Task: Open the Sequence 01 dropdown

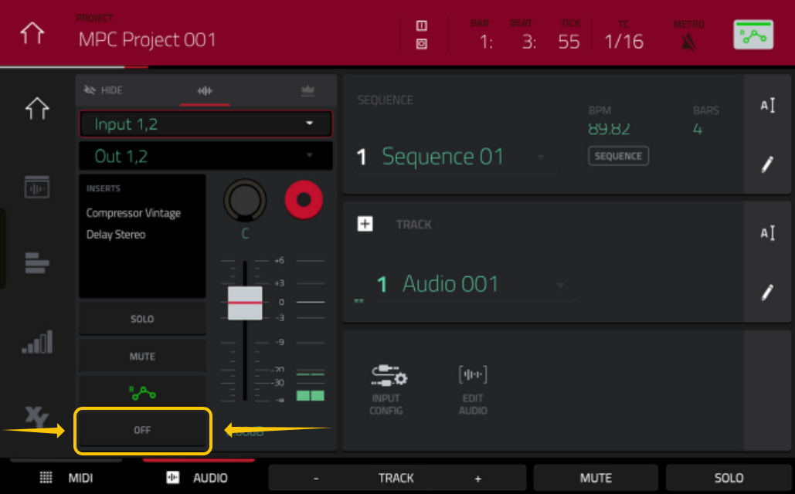Action: (455, 157)
